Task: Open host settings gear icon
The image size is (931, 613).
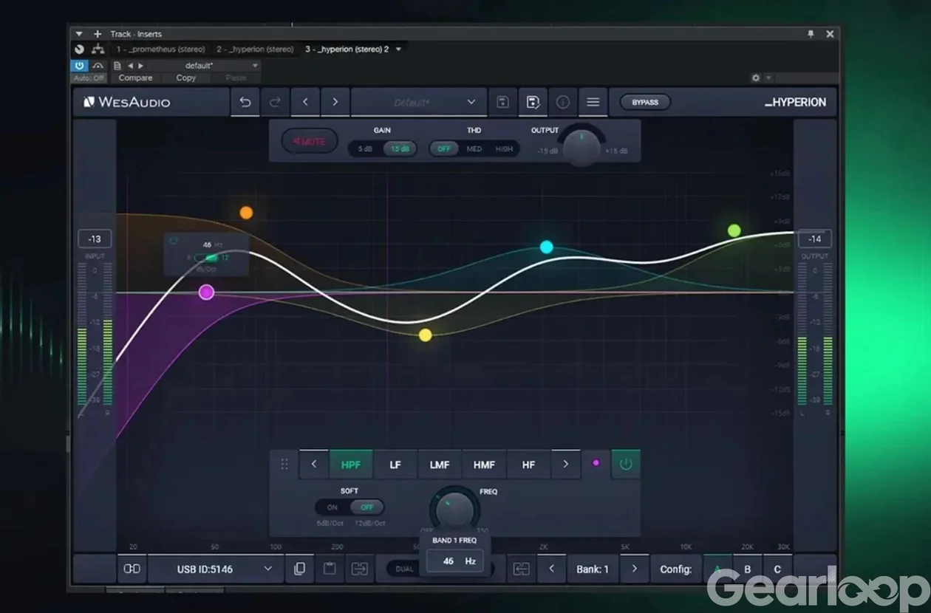Action: coord(756,78)
